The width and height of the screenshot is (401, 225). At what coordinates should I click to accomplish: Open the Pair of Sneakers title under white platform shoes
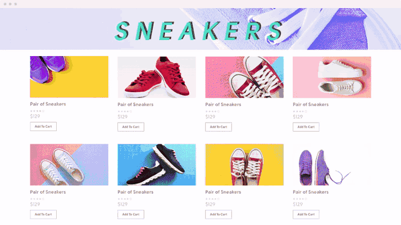310,104
